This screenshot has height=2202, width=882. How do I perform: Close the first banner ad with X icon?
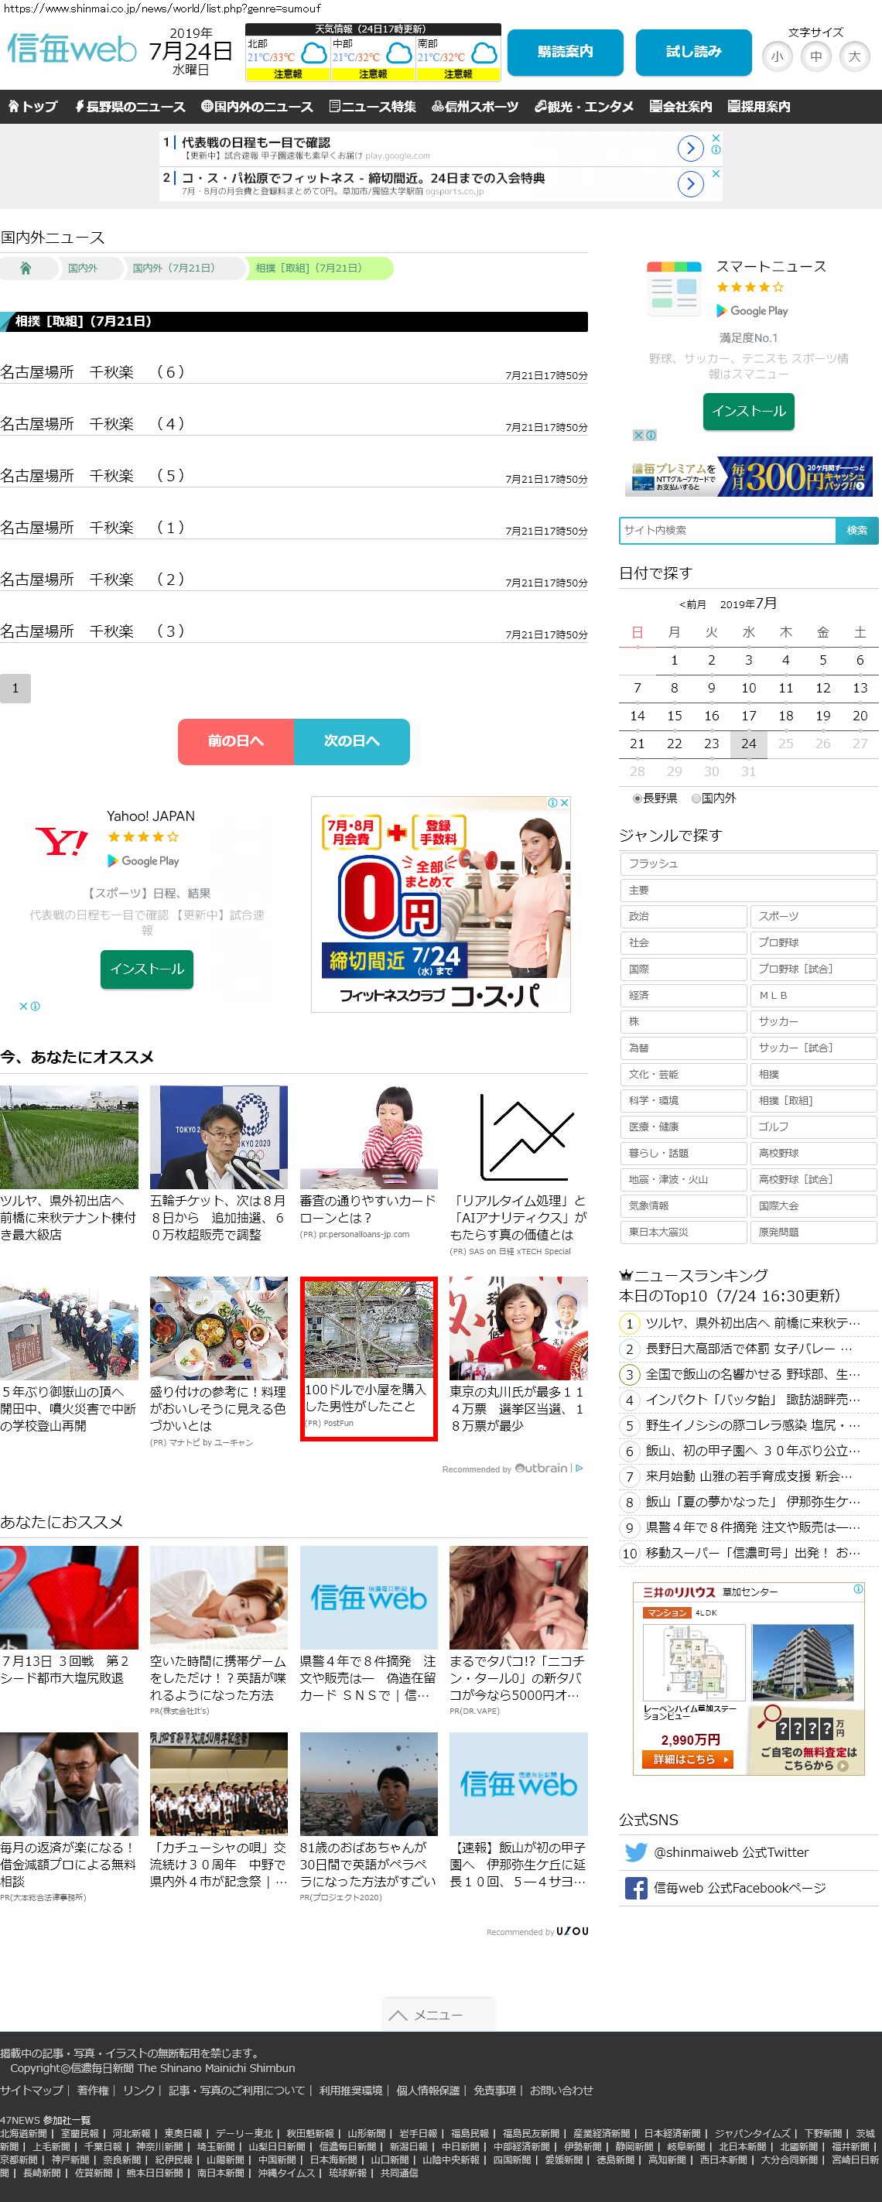[716, 138]
